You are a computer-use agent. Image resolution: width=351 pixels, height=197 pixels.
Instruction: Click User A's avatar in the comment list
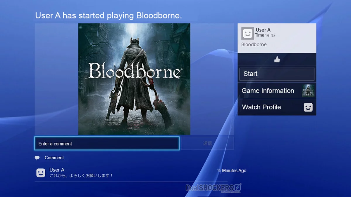tap(41, 173)
